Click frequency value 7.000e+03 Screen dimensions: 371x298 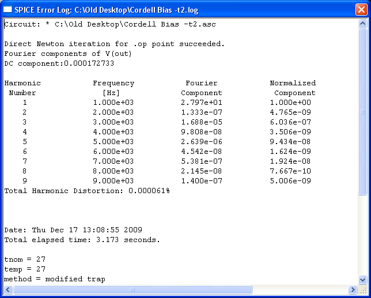(113, 161)
